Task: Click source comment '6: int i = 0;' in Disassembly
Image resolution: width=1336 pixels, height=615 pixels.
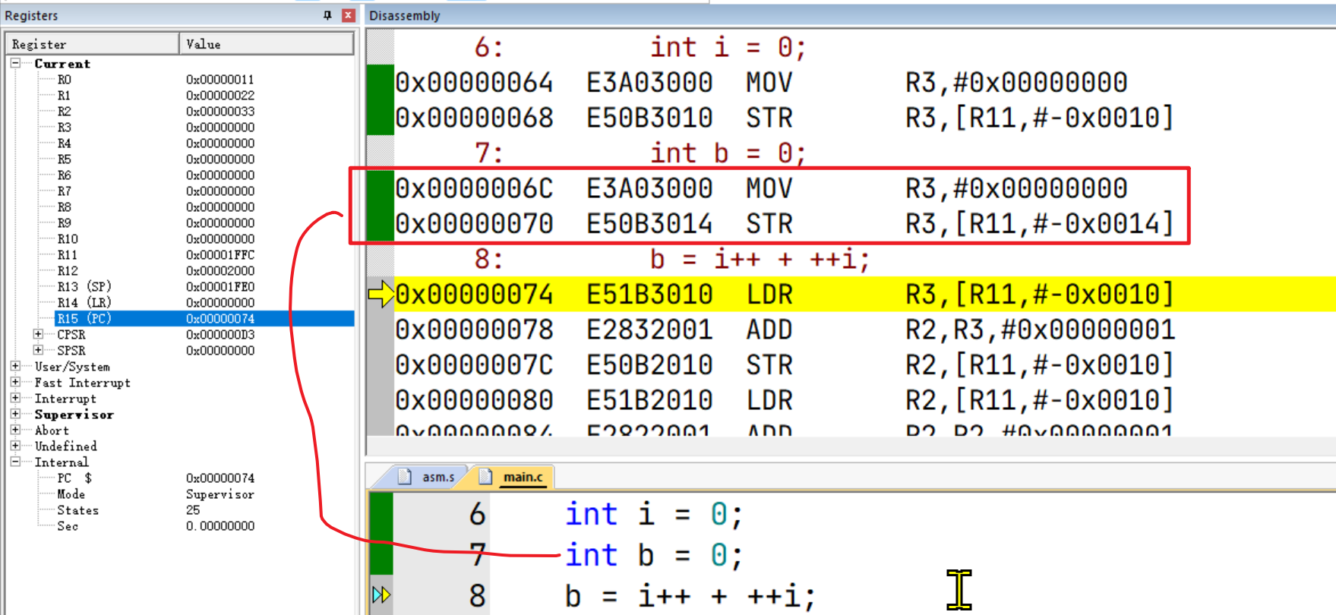Action: [x=640, y=47]
